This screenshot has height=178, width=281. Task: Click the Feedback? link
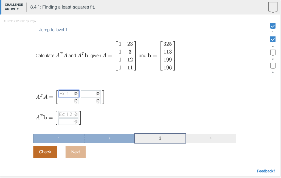click(266, 171)
